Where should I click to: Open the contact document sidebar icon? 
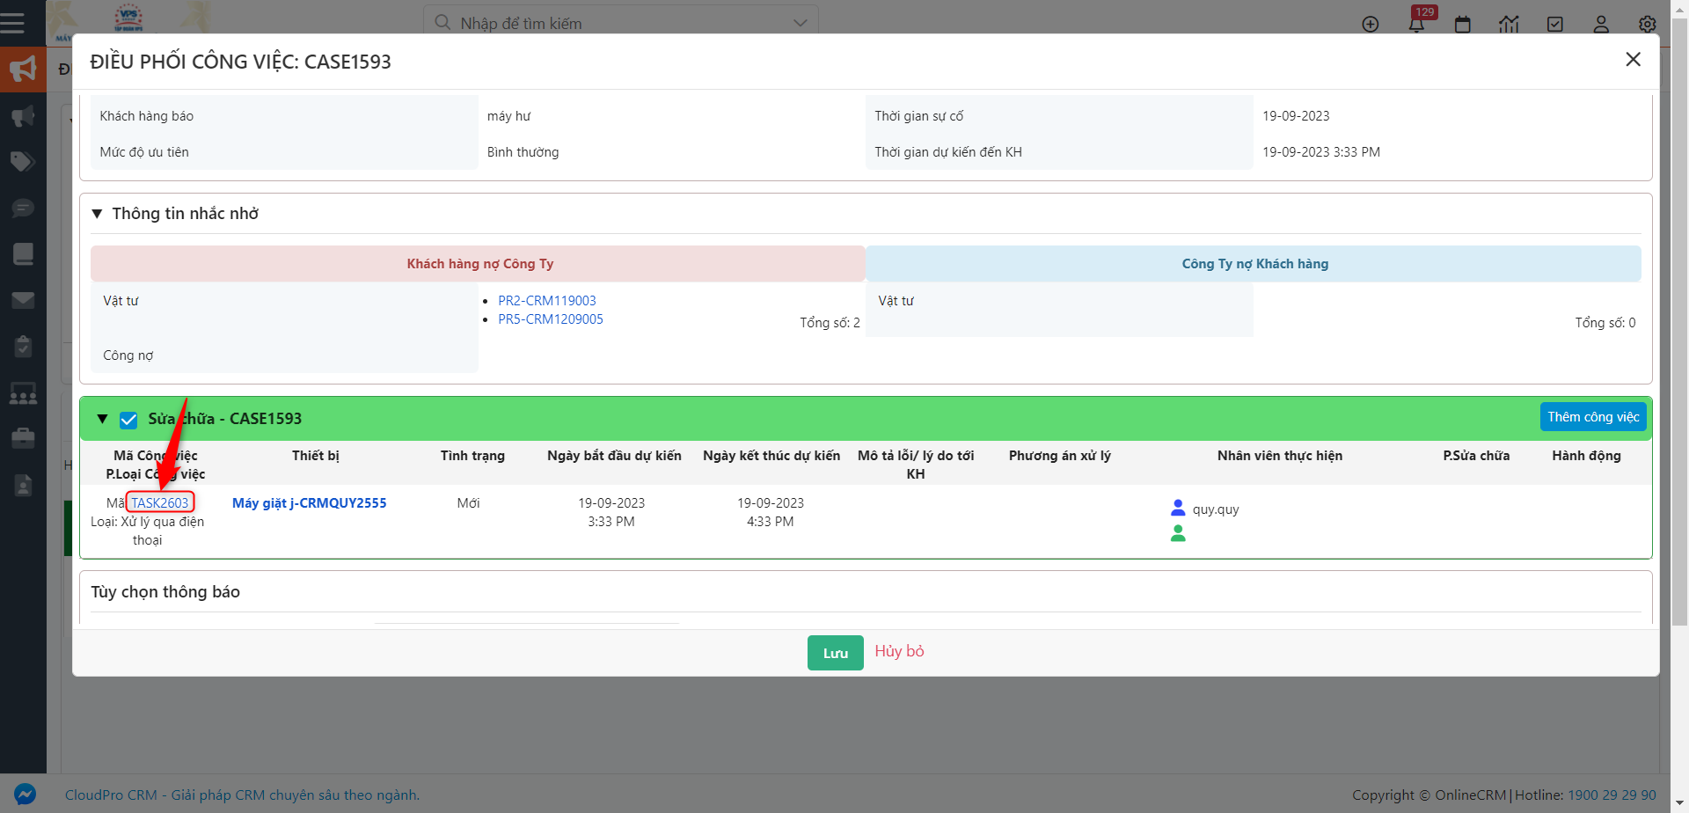tap(23, 484)
